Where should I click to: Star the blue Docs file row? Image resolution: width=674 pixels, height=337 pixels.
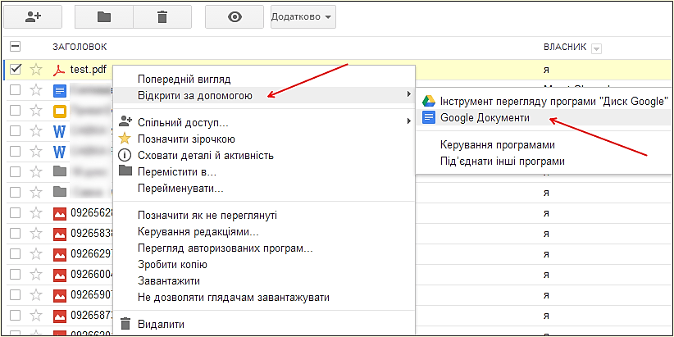[36, 90]
